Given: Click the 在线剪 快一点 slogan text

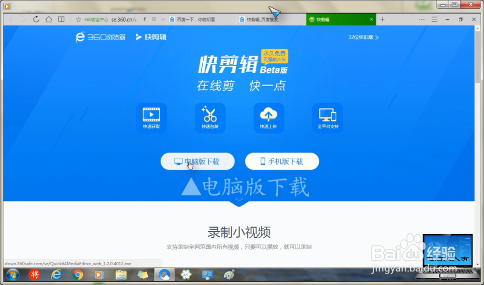Looking at the screenshot, I should tap(242, 86).
